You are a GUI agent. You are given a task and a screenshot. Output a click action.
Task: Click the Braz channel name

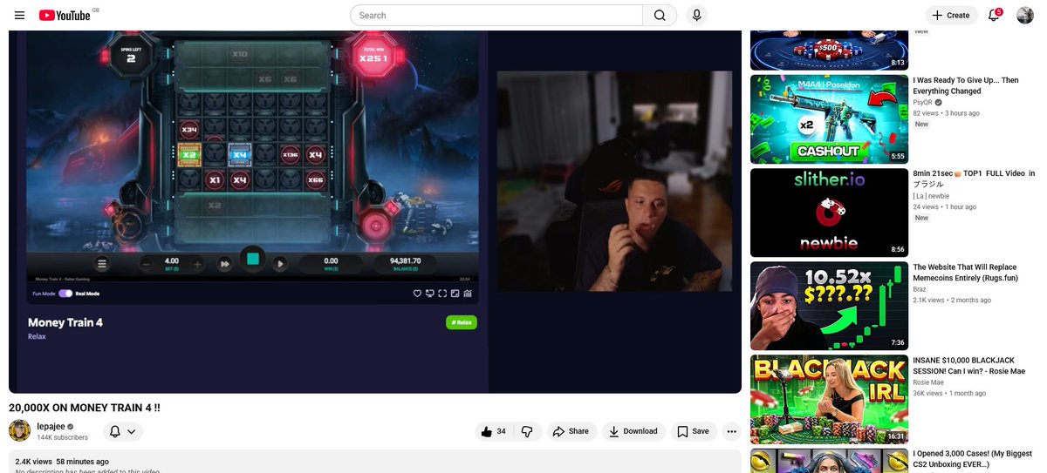920,288
